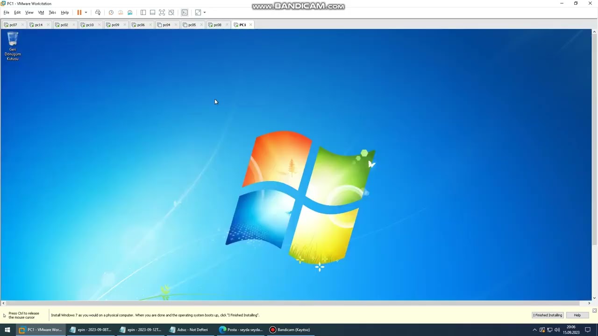Close the pc09 tab
This screenshot has width=598, height=336.
[125, 25]
